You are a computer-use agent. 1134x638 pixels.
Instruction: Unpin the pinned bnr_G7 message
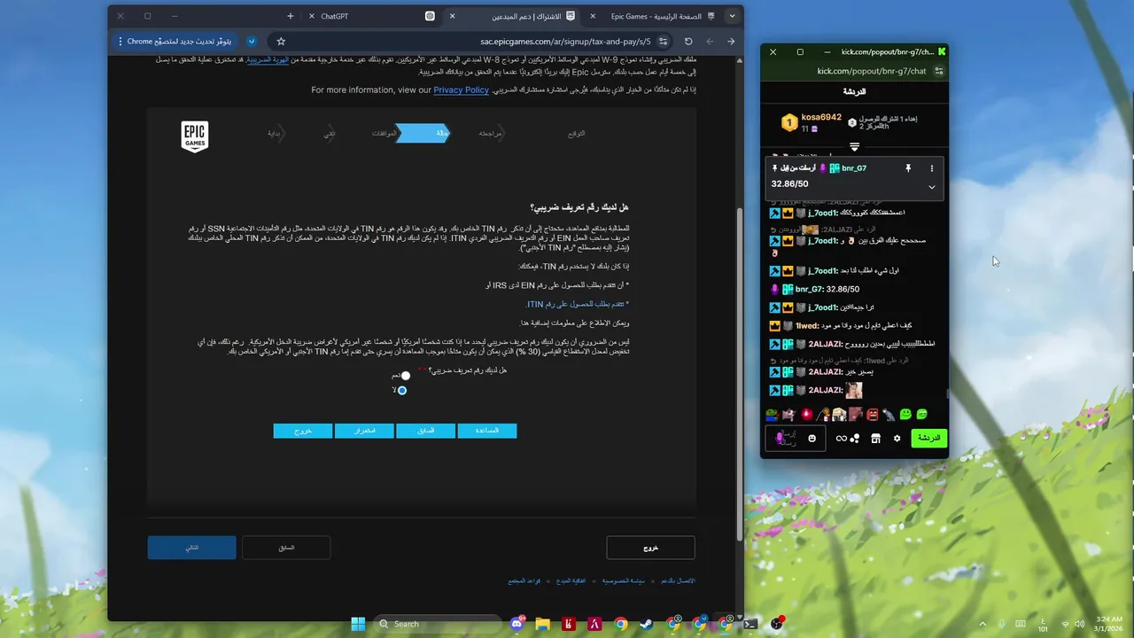click(908, 167)
